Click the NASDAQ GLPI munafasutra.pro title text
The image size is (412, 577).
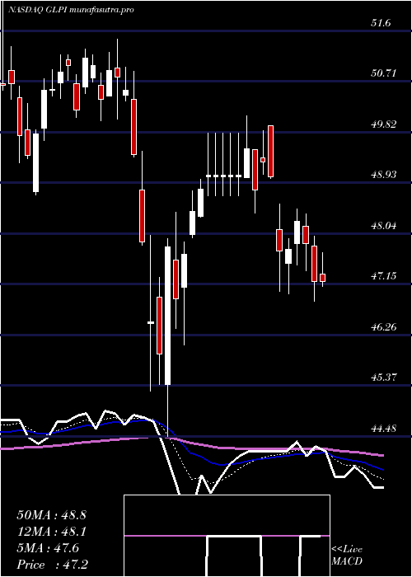tap(71, 10)
